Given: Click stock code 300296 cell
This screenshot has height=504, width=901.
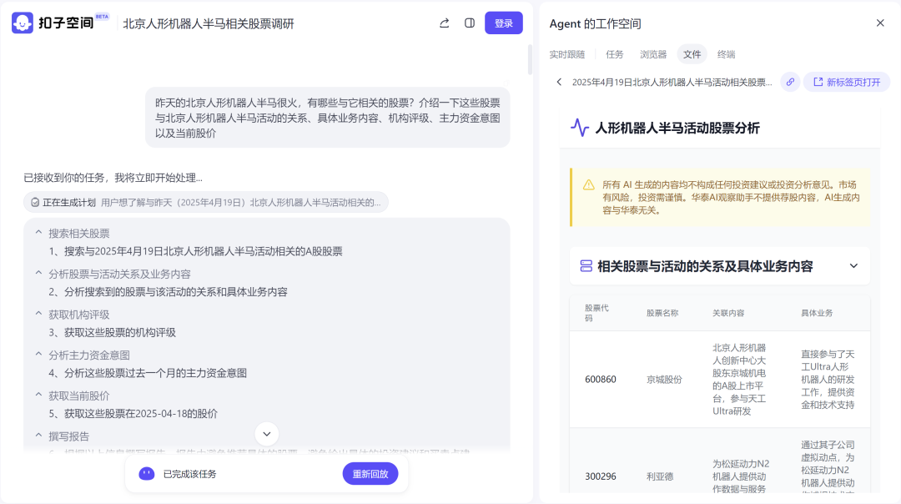Looking at the screenshot, I should click(x=601, y=476).
